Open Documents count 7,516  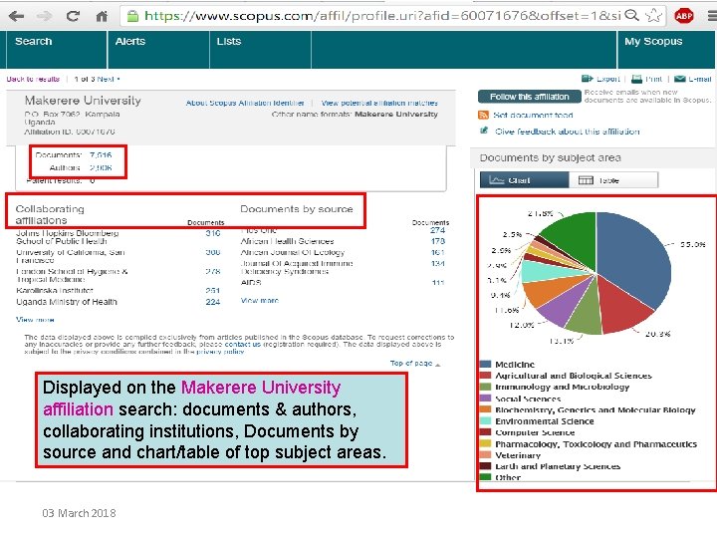pos(101,155)
